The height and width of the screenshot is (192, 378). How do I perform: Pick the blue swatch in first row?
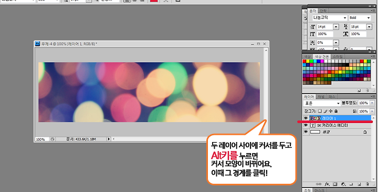pos(319,61)
